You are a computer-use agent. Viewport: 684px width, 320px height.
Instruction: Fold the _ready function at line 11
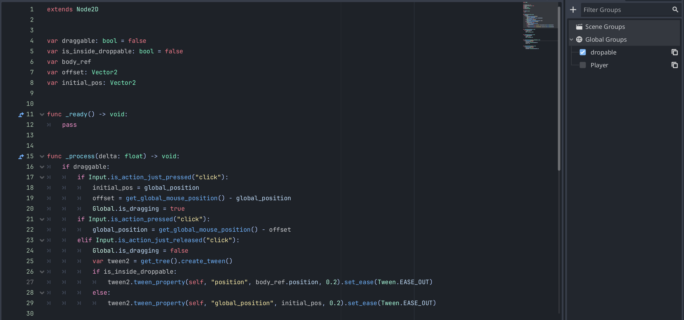pyautogui.click(x=42, y=115)
